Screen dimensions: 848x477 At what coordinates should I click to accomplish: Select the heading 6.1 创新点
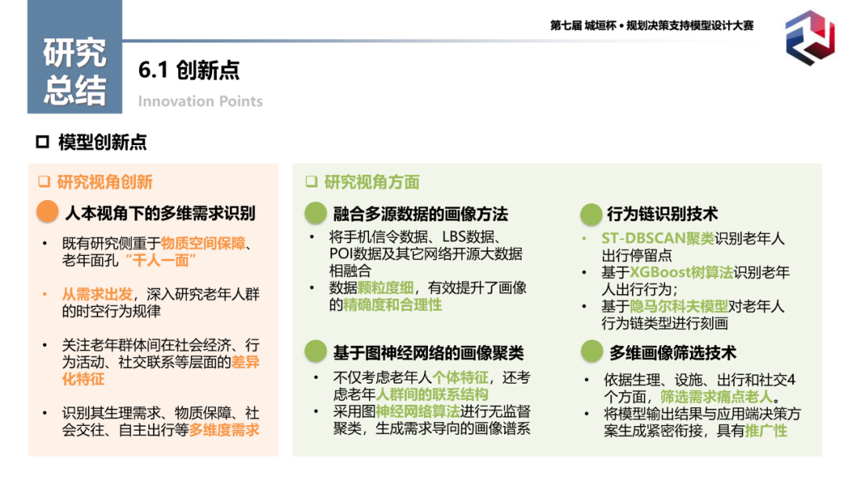[x=188, y=70]
